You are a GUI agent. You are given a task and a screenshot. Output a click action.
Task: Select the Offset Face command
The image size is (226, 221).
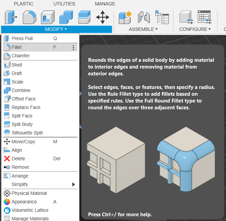coord(23,99)
